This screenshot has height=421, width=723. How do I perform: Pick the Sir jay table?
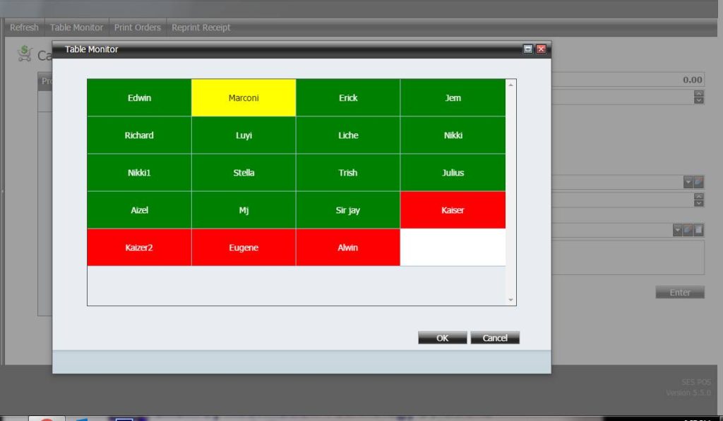(x=348, y=210)
